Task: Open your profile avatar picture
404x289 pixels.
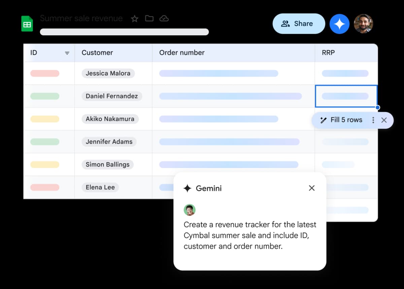Action: [364, 24]
